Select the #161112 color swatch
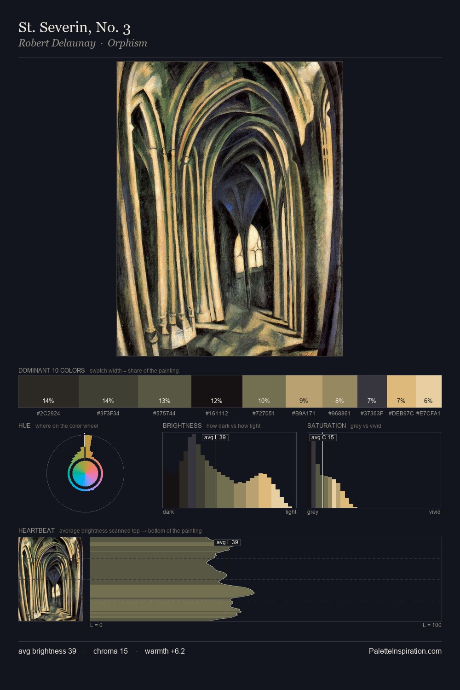The image size is (460, 690). (x=217, y=391)
